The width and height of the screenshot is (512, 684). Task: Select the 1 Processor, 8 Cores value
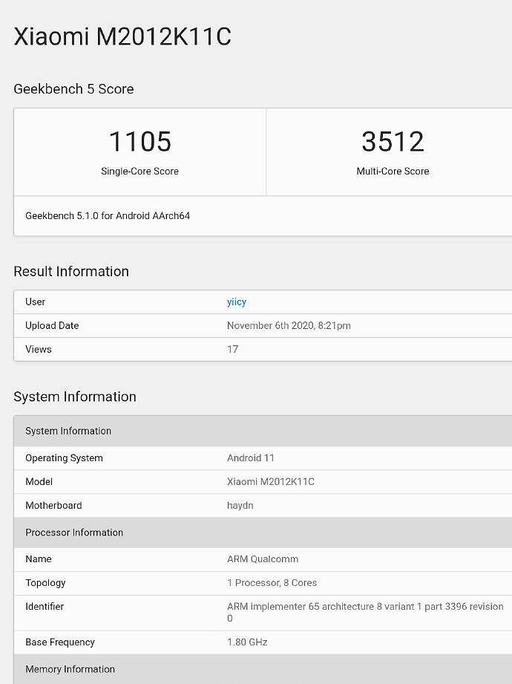click(272, 583)
